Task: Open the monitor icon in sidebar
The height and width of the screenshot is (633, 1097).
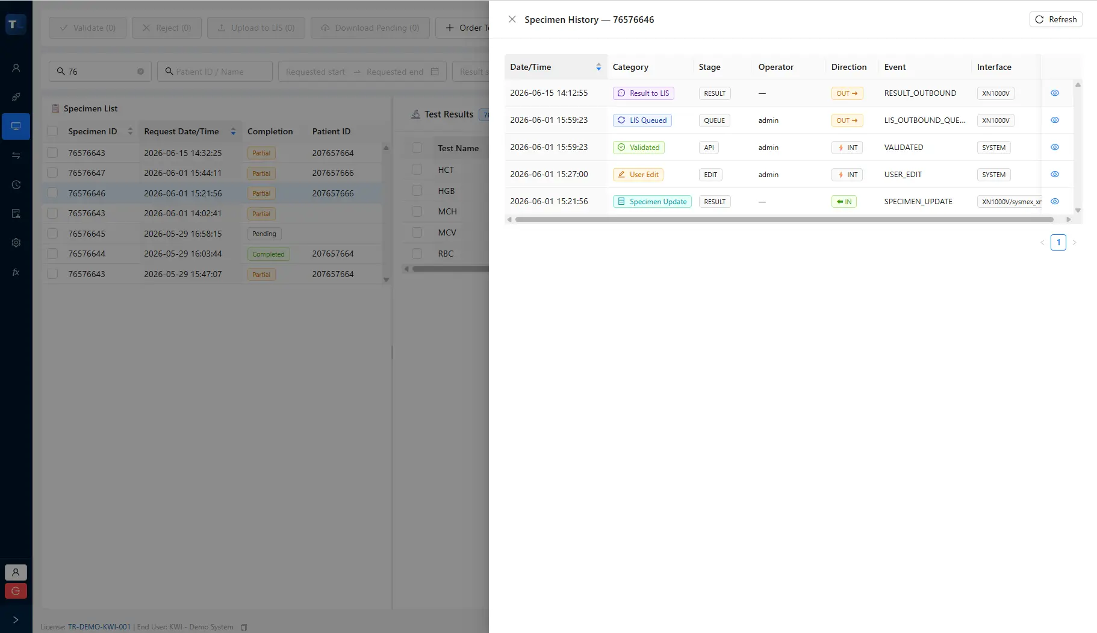Action: pos(16,126)
